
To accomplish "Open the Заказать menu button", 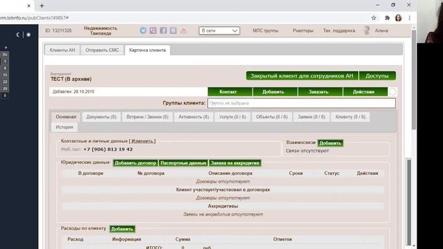I will (x=320, y=92).
